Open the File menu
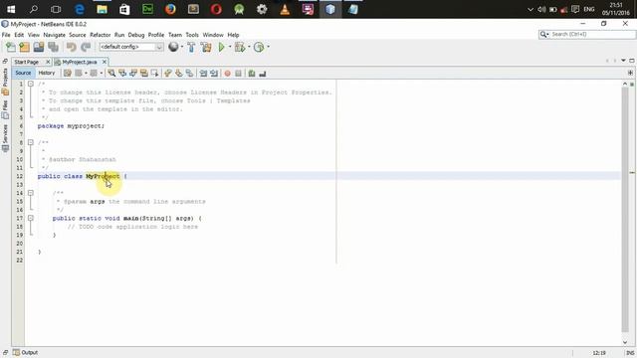637x358 pixels. [x=6, y=35]
